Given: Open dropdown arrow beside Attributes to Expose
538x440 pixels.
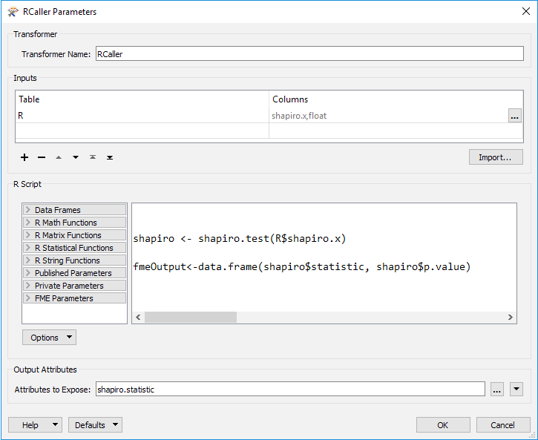Looking at the screenshot, I should [516, 389].
